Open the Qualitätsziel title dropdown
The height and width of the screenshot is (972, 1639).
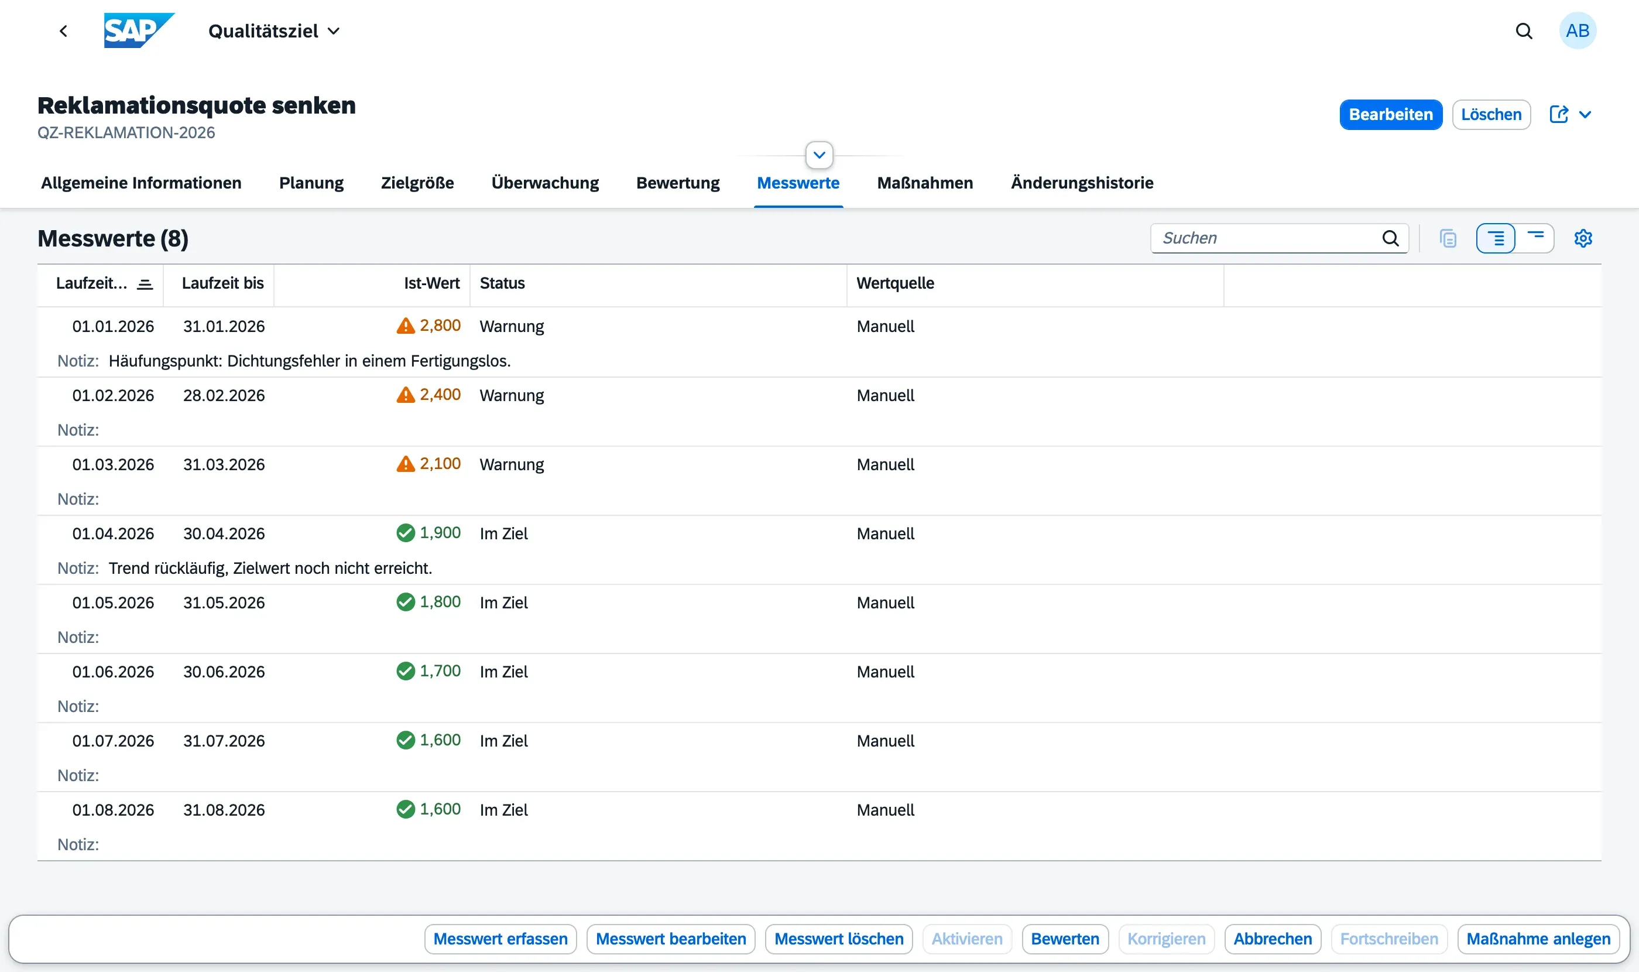click(x=275, y=31)
